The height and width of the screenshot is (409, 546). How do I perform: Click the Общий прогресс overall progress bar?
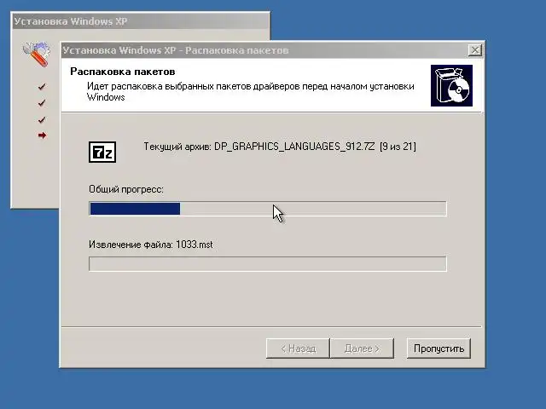[x=267, y=209]
